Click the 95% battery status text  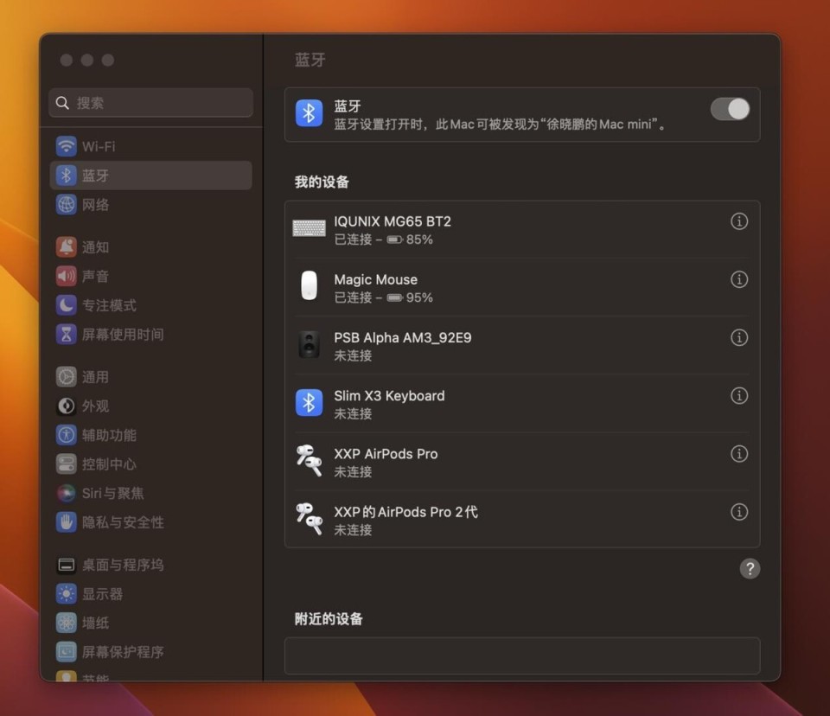click(419, 298)
